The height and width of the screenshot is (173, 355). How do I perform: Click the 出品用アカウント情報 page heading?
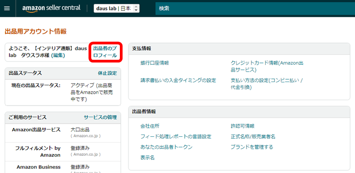coord(35,31)
